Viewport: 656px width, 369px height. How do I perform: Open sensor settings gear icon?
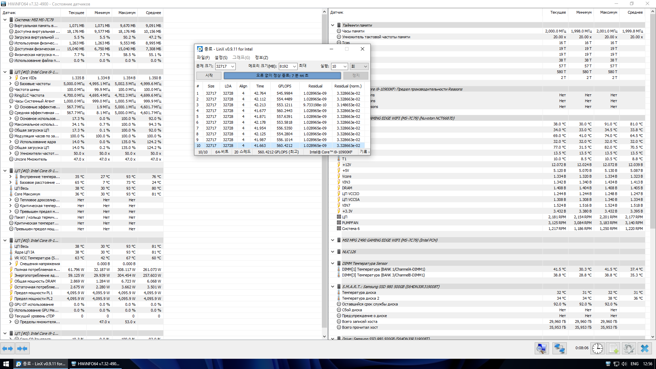pyautogui.click(x=629, y=348)
